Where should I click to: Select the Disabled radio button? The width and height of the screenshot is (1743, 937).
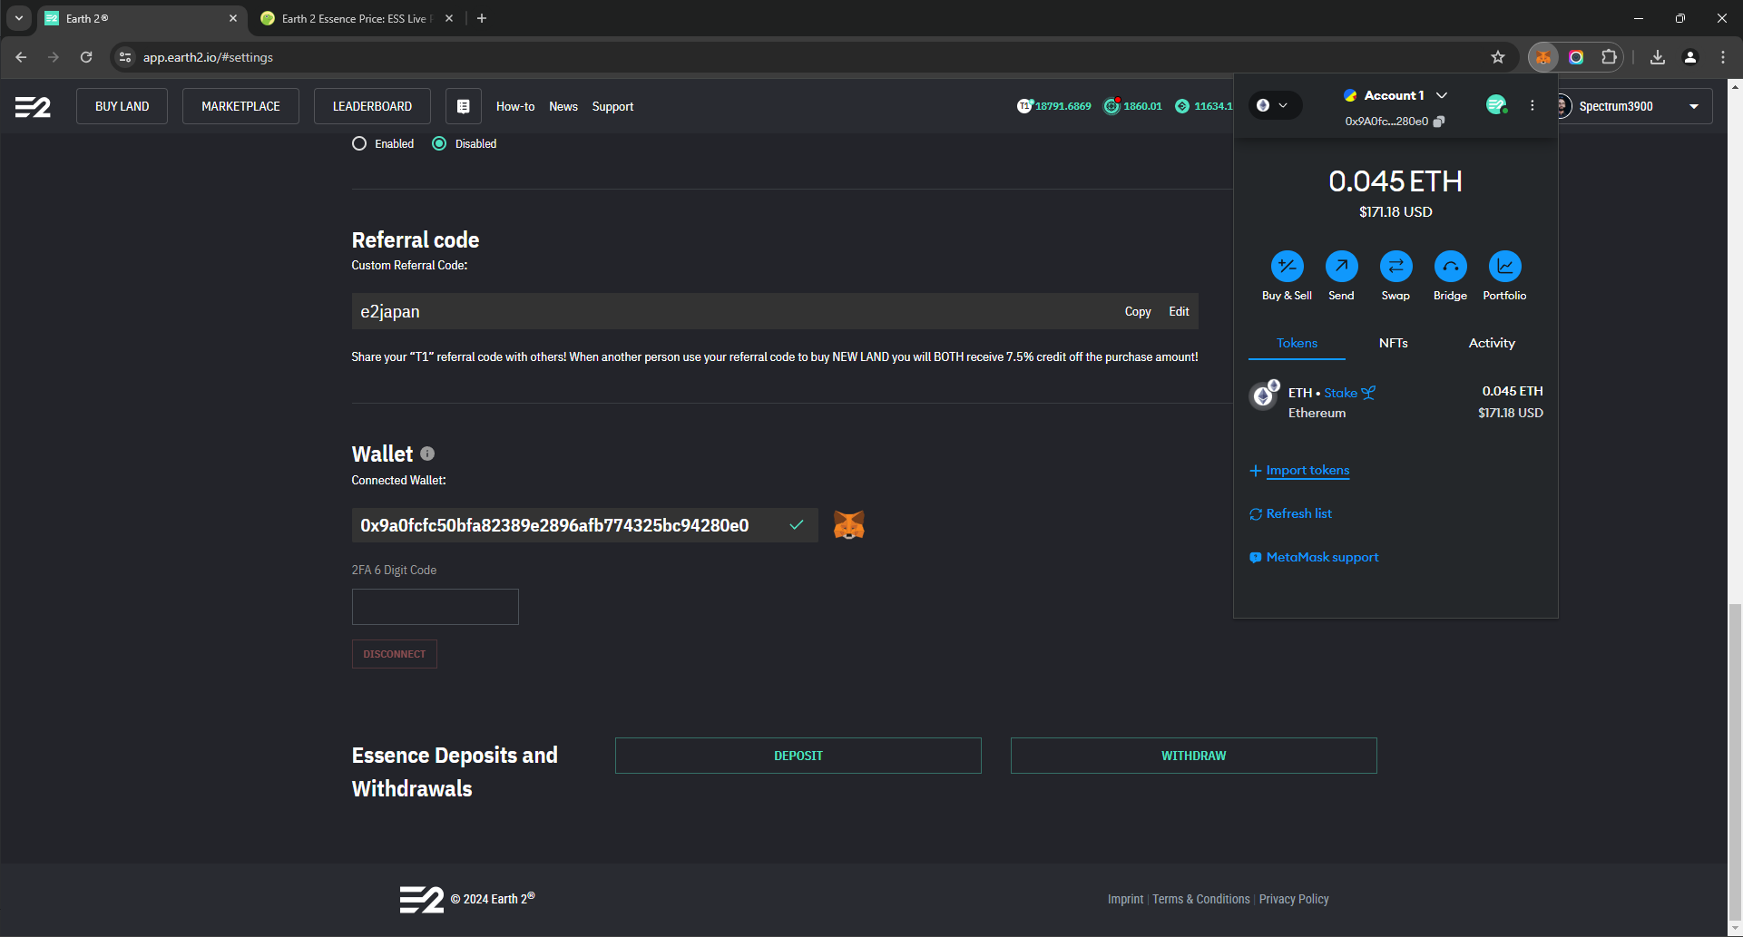[x=439, y=143]
